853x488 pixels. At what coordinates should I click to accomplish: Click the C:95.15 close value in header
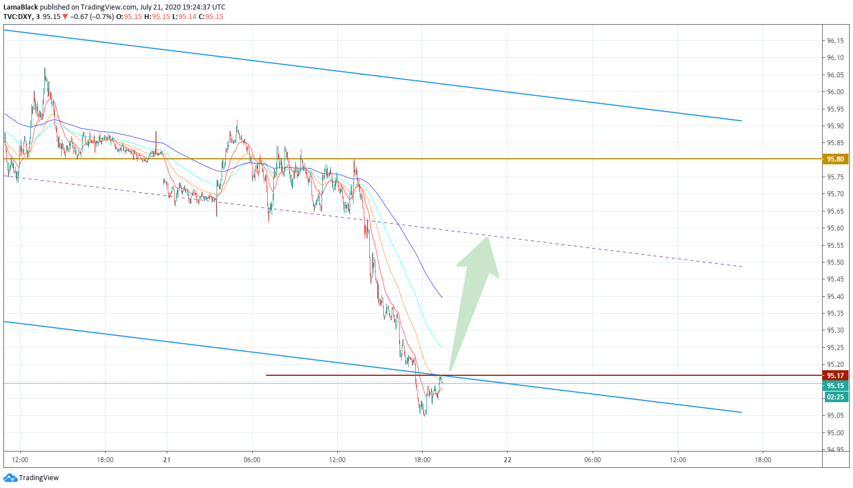[211, 17]
